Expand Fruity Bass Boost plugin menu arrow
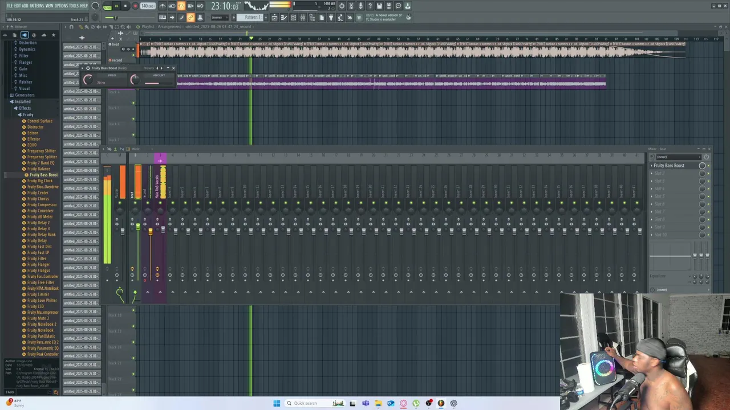730x410 pixels. pos(82,68)
